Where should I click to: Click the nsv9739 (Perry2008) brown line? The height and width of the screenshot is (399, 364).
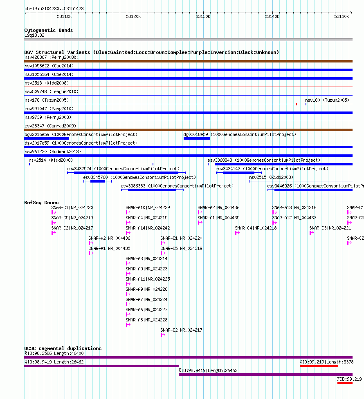189,121
